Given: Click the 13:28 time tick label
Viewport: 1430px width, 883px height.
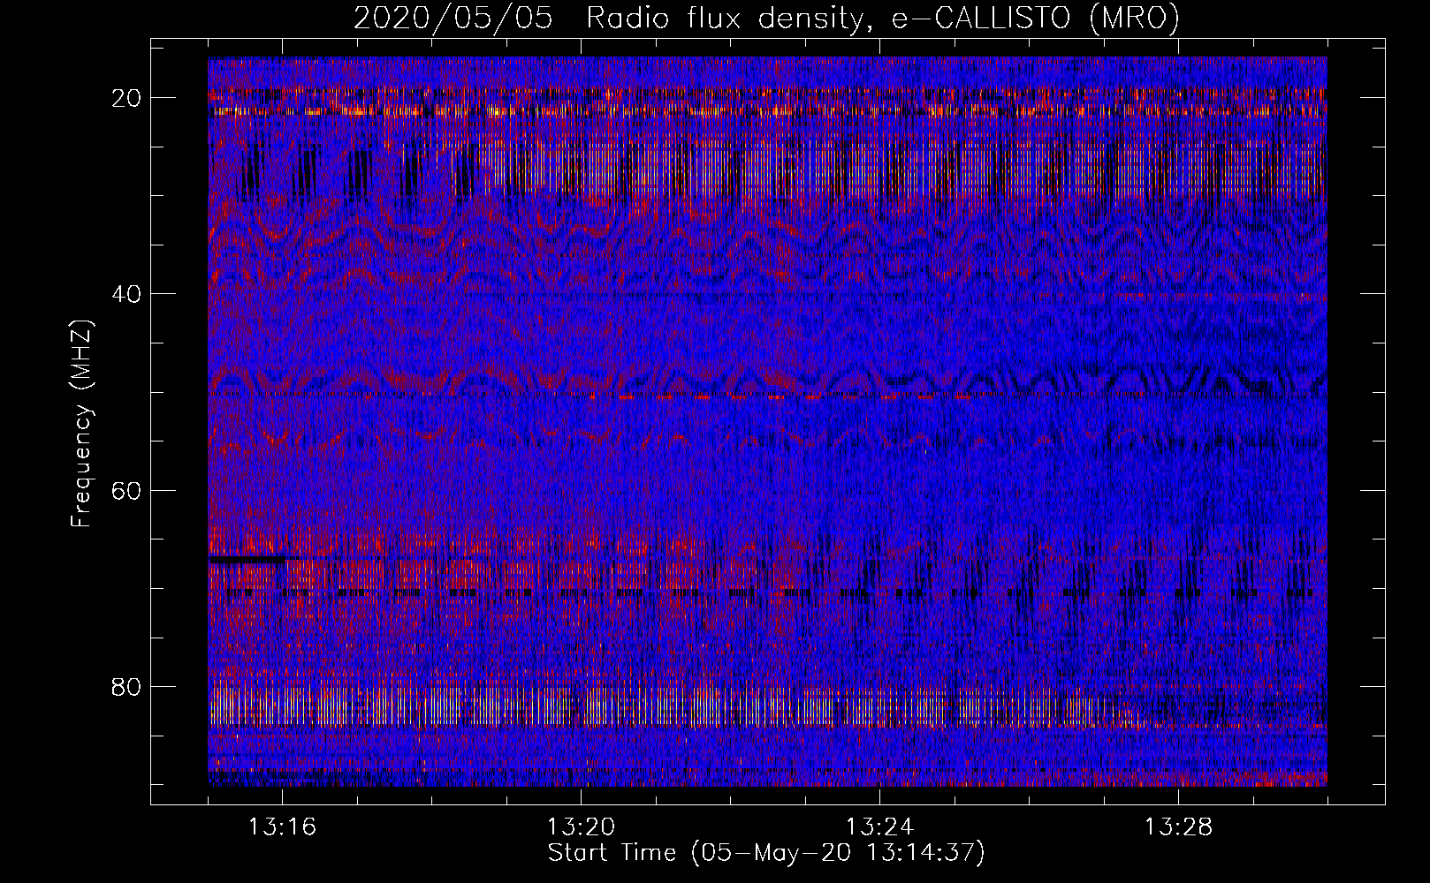Looking at the screenshot, I should point(1178,827).
